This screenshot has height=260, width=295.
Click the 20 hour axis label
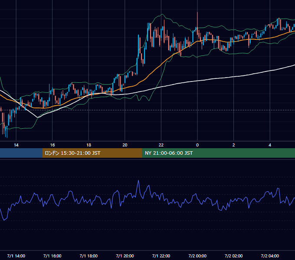125,145
